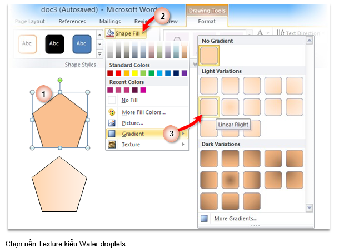The width and height of the screenshot is (339, 252).
Task: Select the black Abc shape style
Action: (x=54, y=43)
